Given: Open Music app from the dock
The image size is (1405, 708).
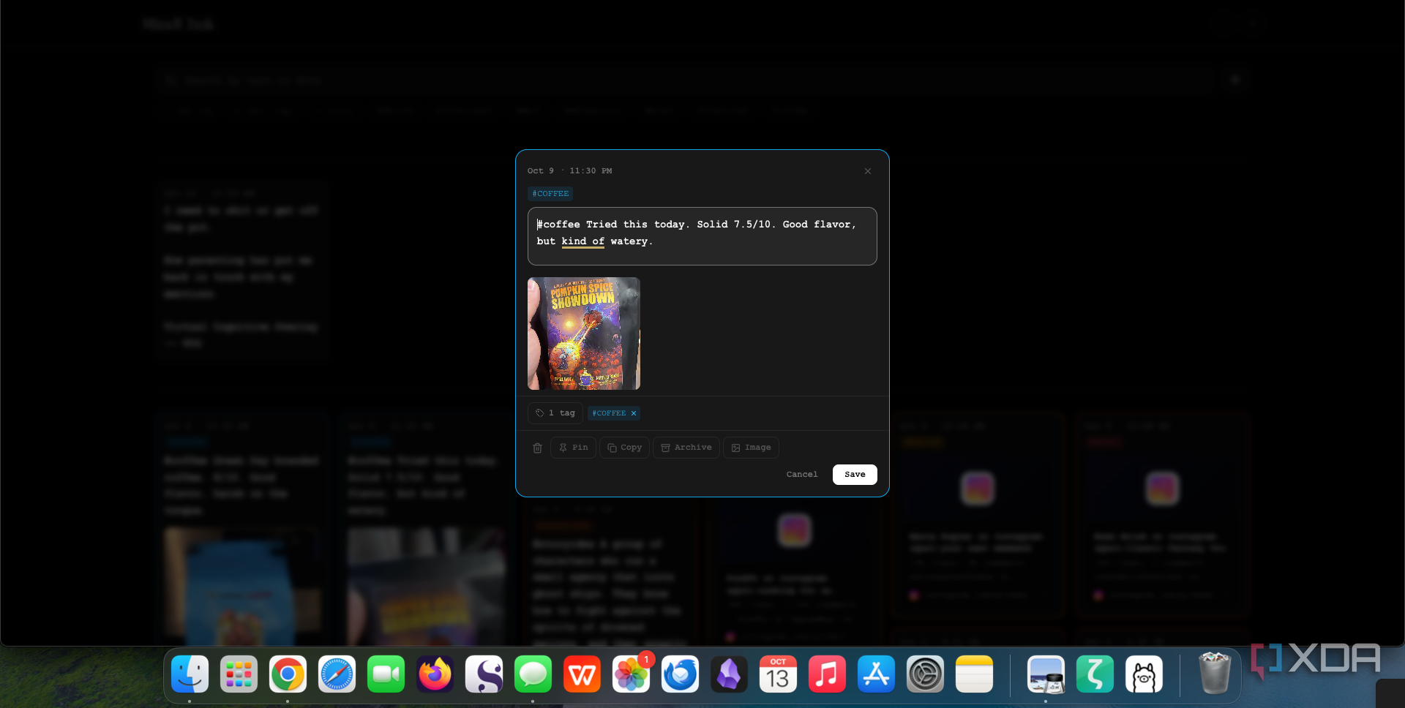Looking at the screenshot, I should click(x=827, y=674).
